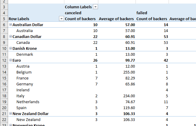Image resolution: width=196 pixels, height=126 pixels.
Task: Select the Netherlands row label
Action: [28, 102]
